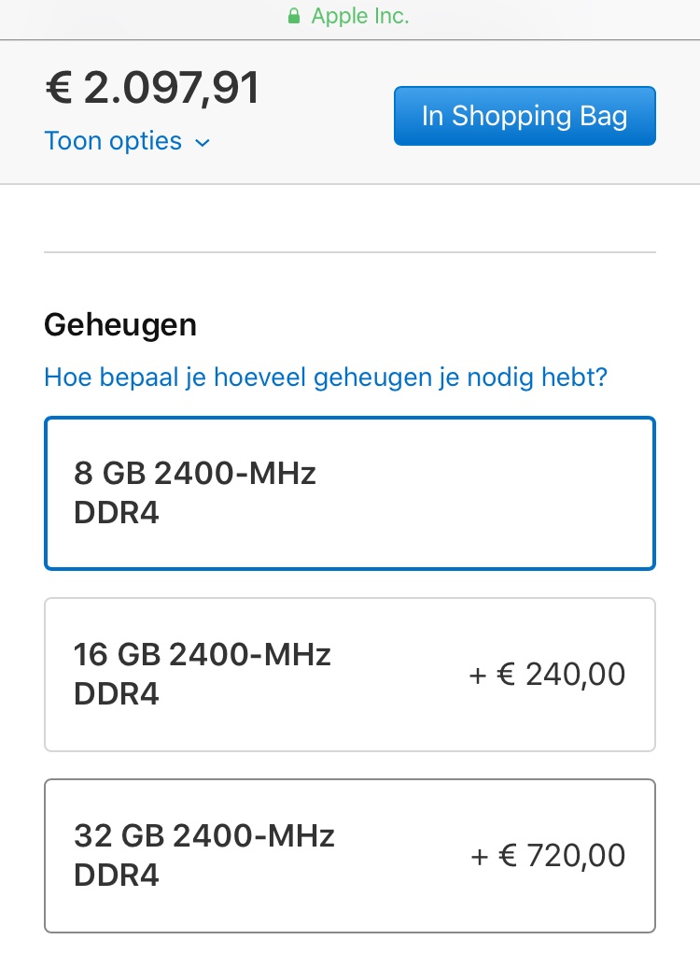Click the divider line above Geheugen
The image size is (700, 954).
350,252
